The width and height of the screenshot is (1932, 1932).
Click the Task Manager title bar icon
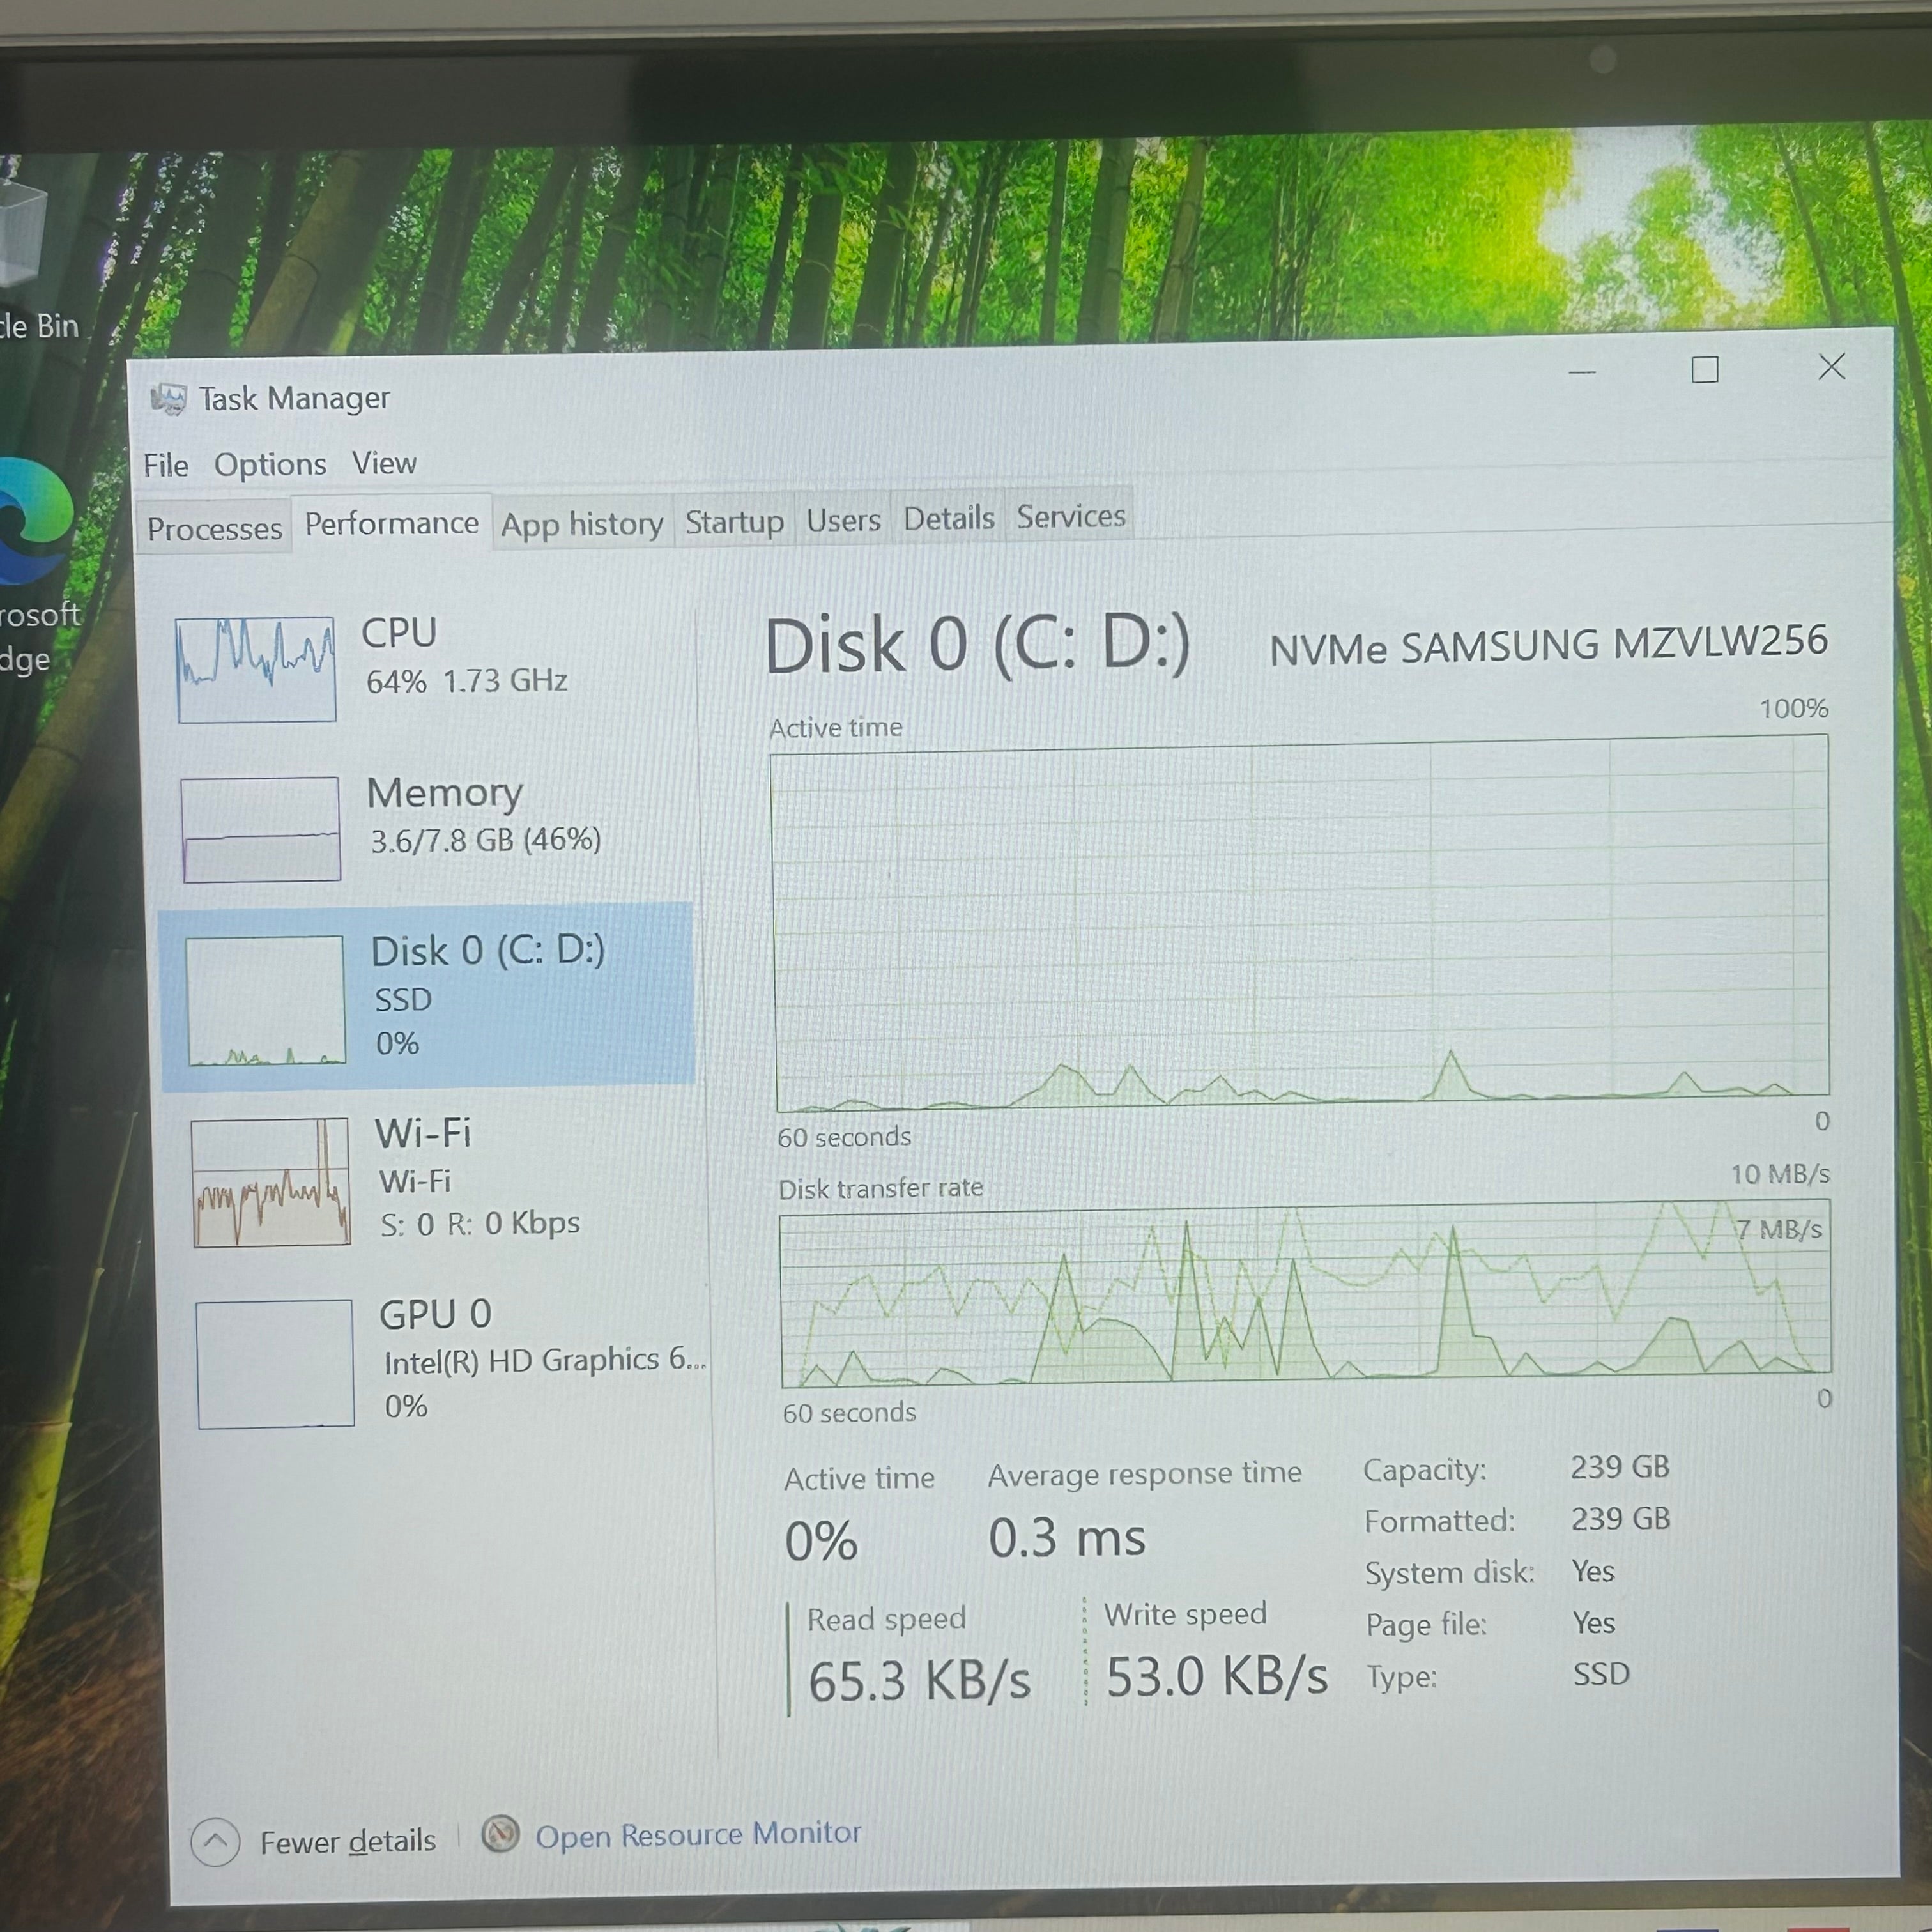[x=168, y=399]
